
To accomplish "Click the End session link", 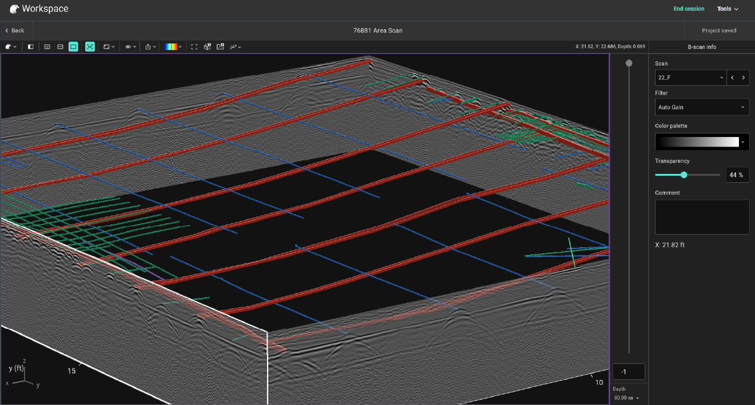I will click(x=689, y=9).
